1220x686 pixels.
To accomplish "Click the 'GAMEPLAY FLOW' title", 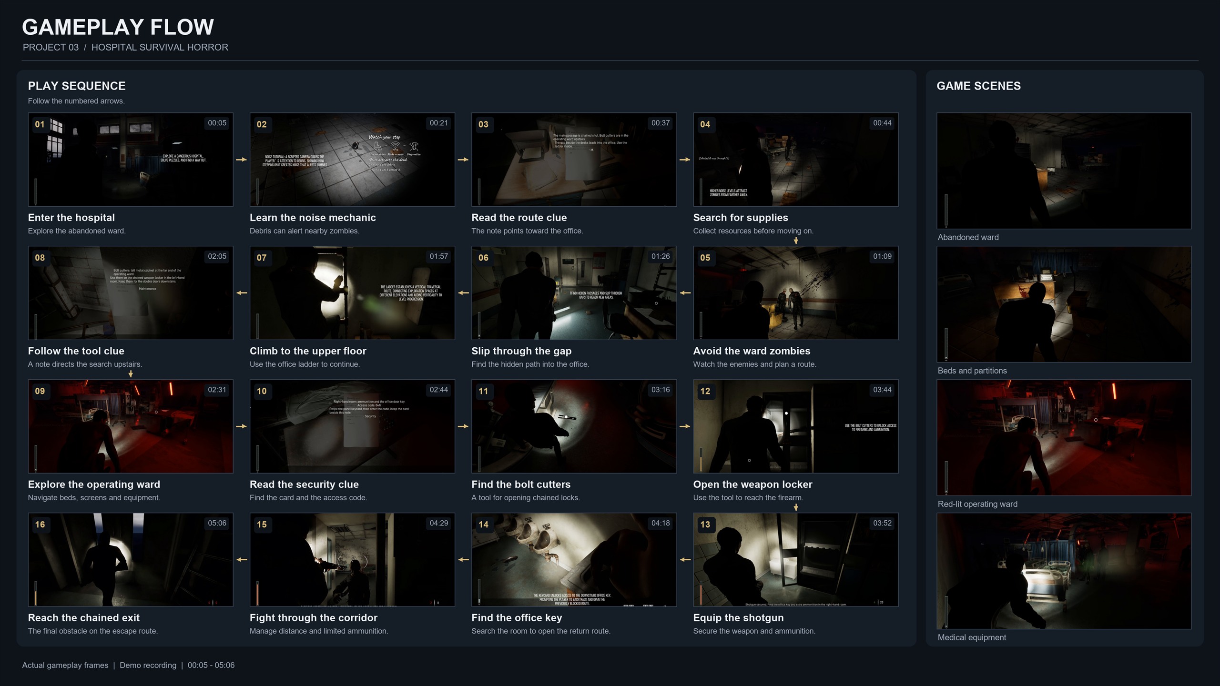I will coord(118,27).
